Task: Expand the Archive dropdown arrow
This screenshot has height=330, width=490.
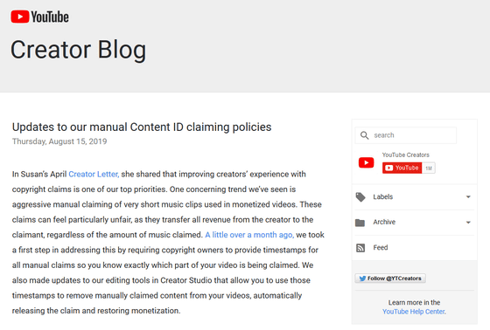Action: 468,223
